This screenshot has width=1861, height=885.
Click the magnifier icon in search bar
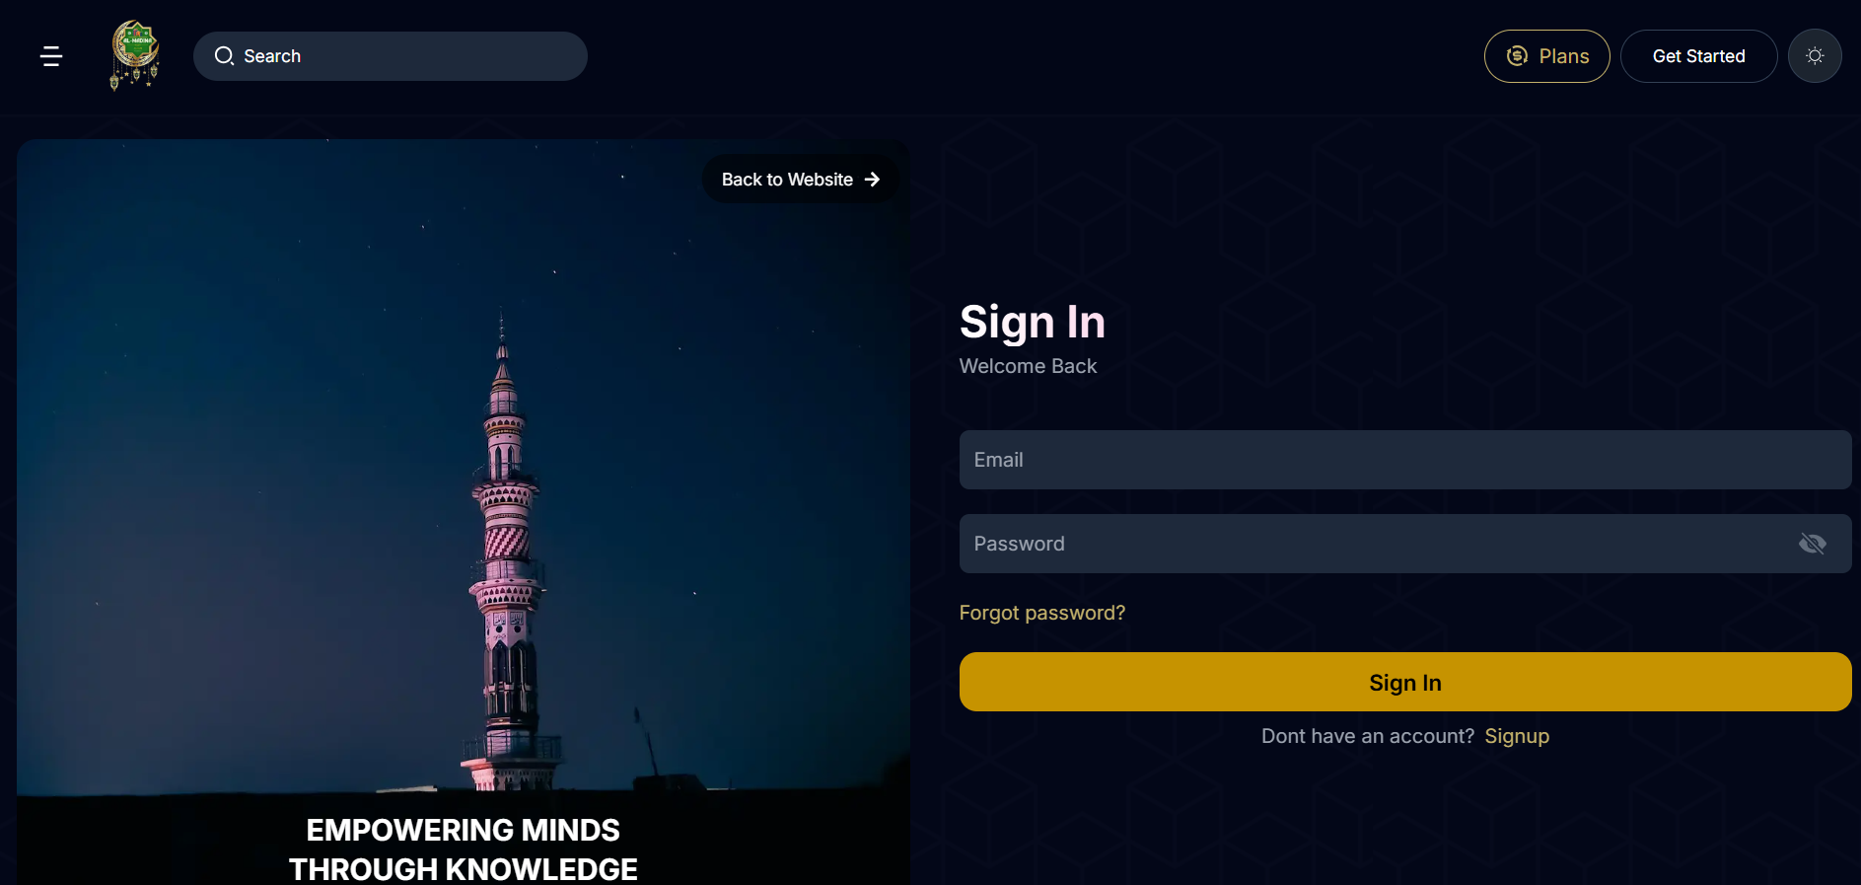pyautogui.click(x=225, y=56)
